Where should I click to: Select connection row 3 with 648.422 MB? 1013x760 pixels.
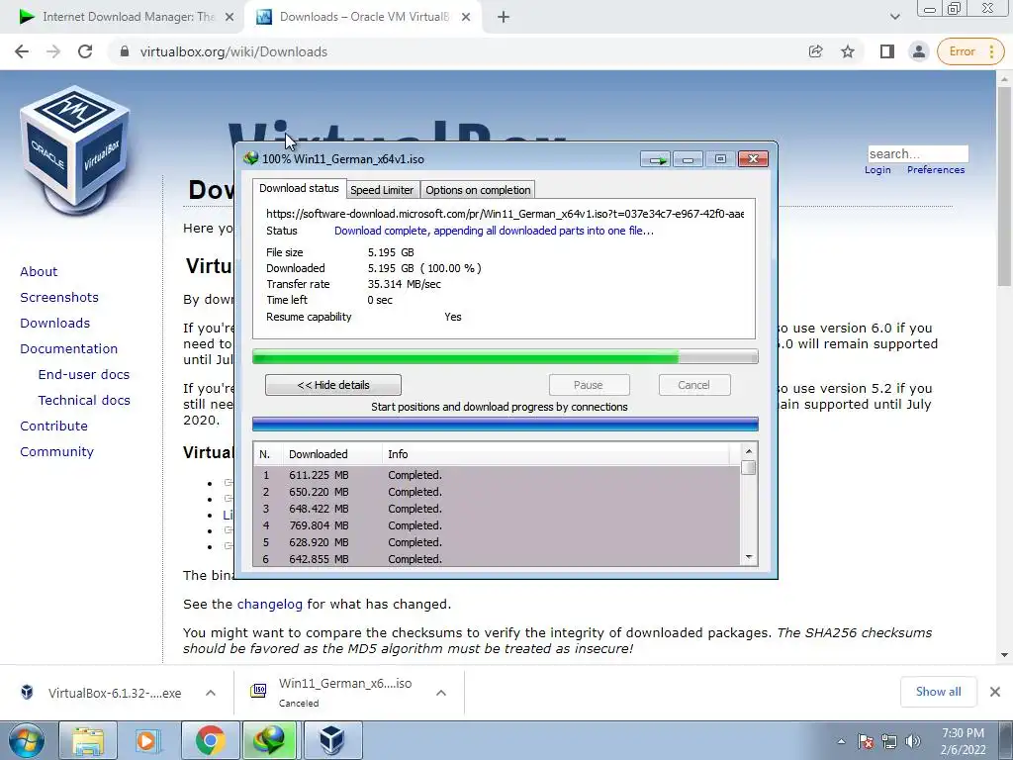tap(498, 509)
